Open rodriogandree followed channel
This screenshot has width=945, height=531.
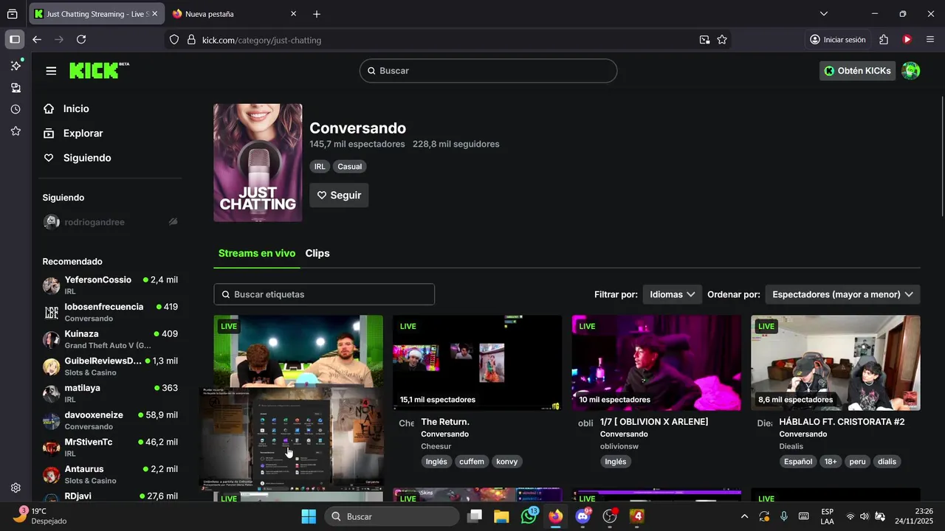pos(110,222)
